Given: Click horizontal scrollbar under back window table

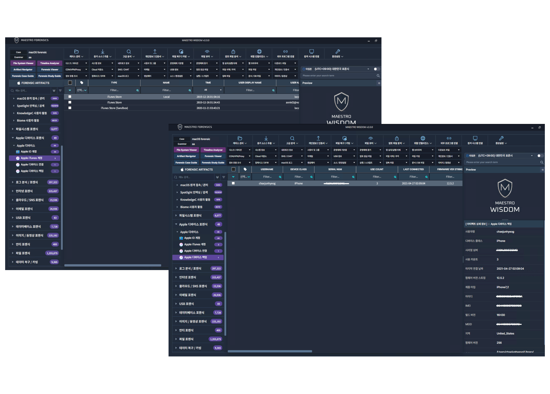Looking at the screenshot, I should pos(113,266).
